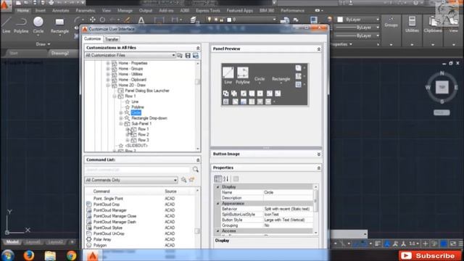Select the Circle tool in ribbon

pyautogui.click(x=38, y=25)
